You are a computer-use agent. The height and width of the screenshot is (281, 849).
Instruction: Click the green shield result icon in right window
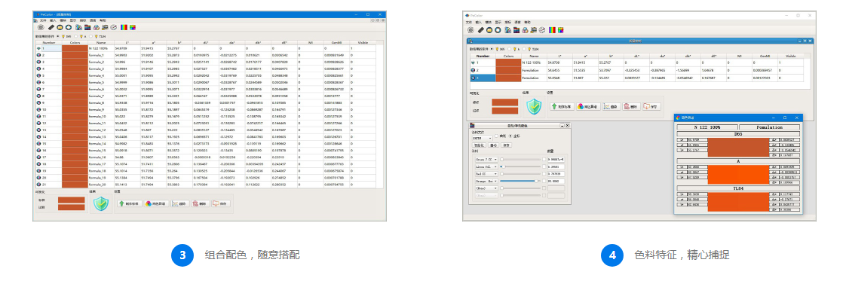tap(535, 107)
